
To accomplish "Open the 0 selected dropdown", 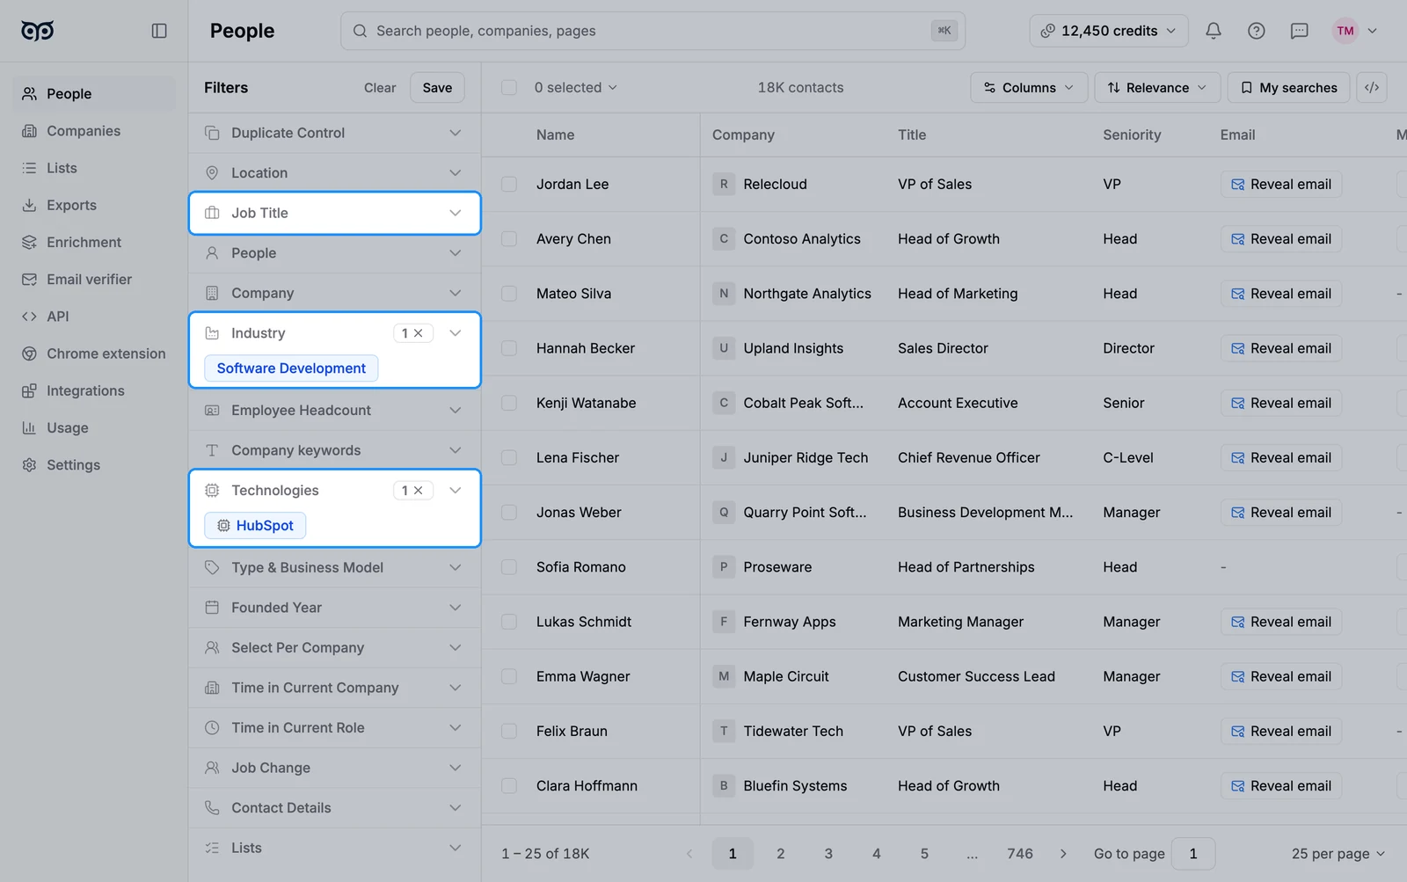I will click(575, 87).
